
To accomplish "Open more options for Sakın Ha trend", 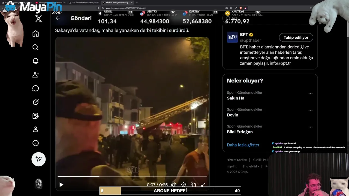I will pyautogui.click(x=310, y=93).
